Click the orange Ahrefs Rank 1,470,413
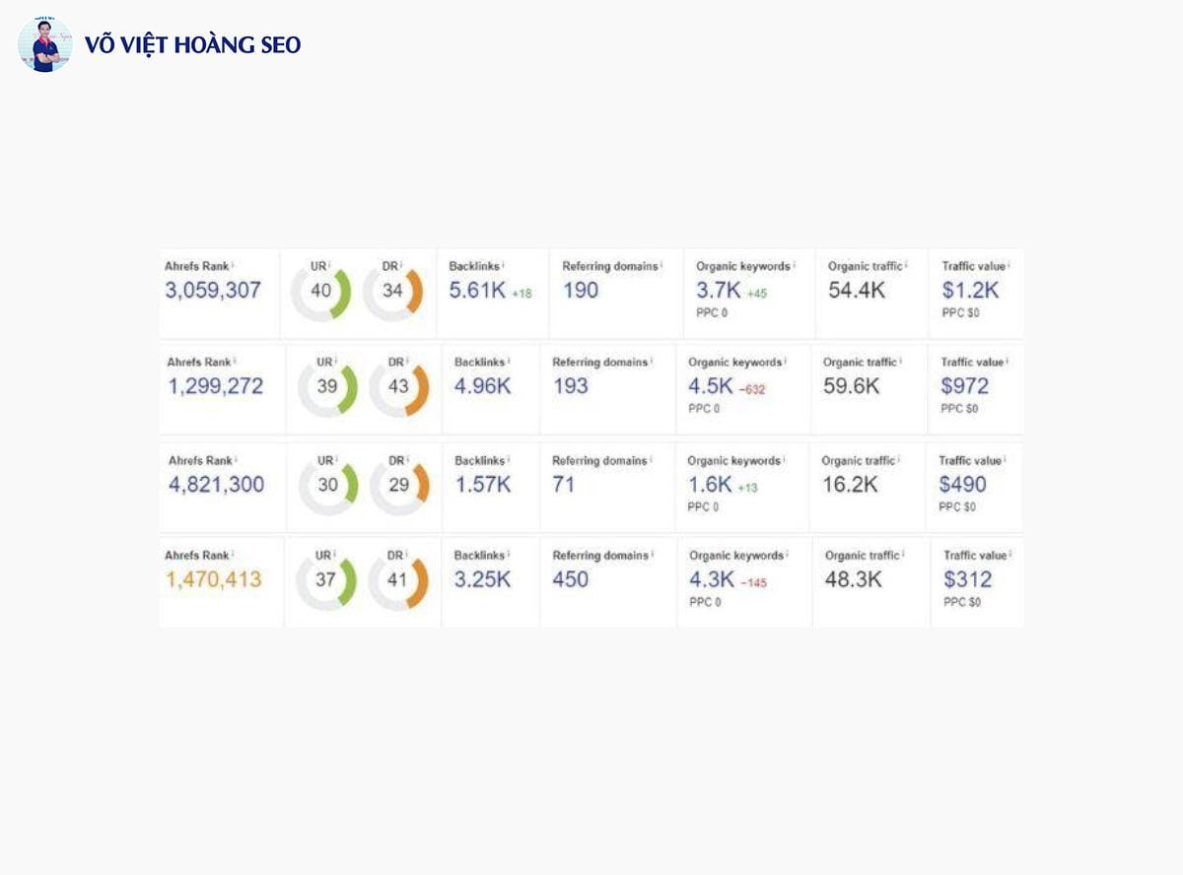 (213, 579)
